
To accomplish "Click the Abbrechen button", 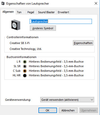I will click(68, 110).
